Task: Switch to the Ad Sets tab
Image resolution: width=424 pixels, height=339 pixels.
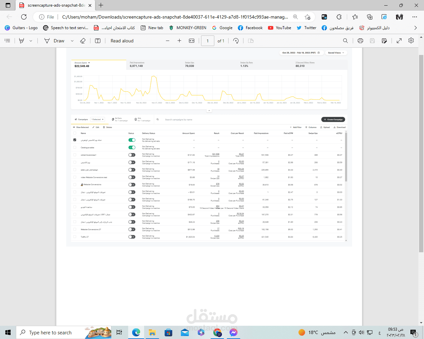Action: coord(120,119)
